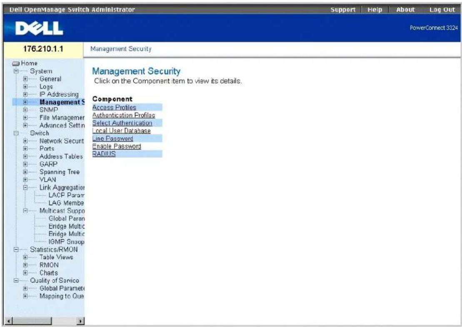This screenshot has height=327, width=462.
Task: Open the Authentication Profiles link
Action: click(x=124, y=115)
